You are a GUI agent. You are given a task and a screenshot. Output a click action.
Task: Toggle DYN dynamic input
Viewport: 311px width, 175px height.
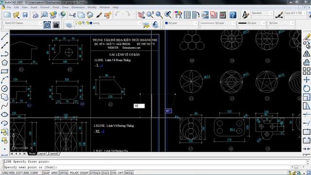coord(113,173)
